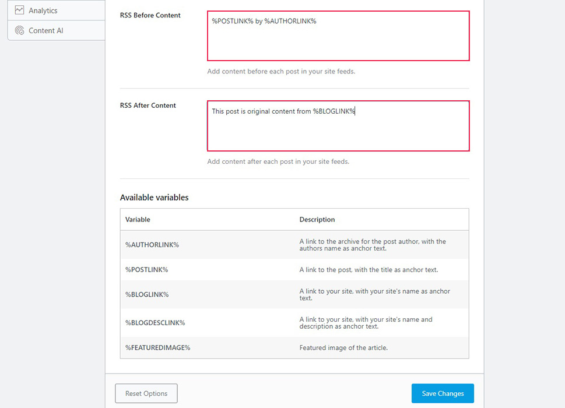The height and width of the screenshot is (408, 565).
Task: Click the Available variables heading
Action: [155, 198]
